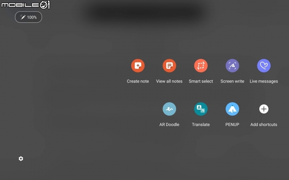Image resolution: width=289 pixels, height=180 pixels.
Task: Launch AR Doodle
Action: 169,109
